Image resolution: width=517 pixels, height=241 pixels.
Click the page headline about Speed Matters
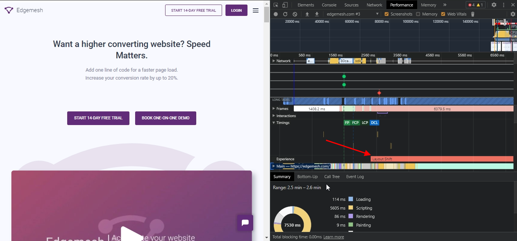[132, 50]
